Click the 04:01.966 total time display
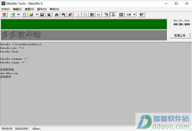The width and height of the screenshot is (192, 131). (x=181, y=21)
